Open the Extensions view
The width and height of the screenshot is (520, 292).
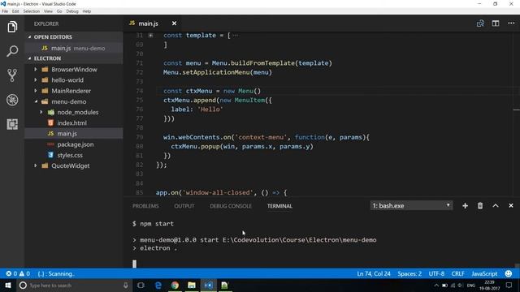point(12,124)
